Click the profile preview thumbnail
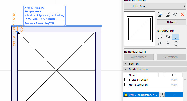187x101 pixels. pyautogui.click(x=139, y=29)
